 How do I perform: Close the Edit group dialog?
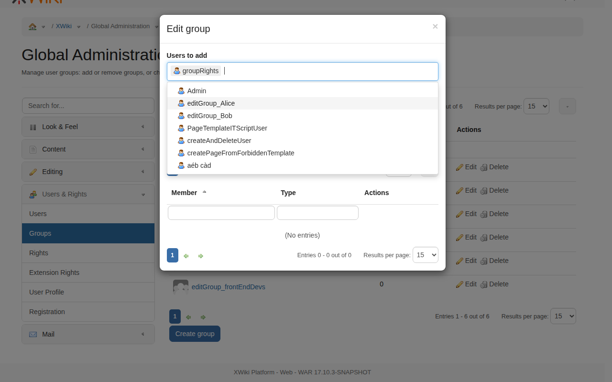click(435, 27)
